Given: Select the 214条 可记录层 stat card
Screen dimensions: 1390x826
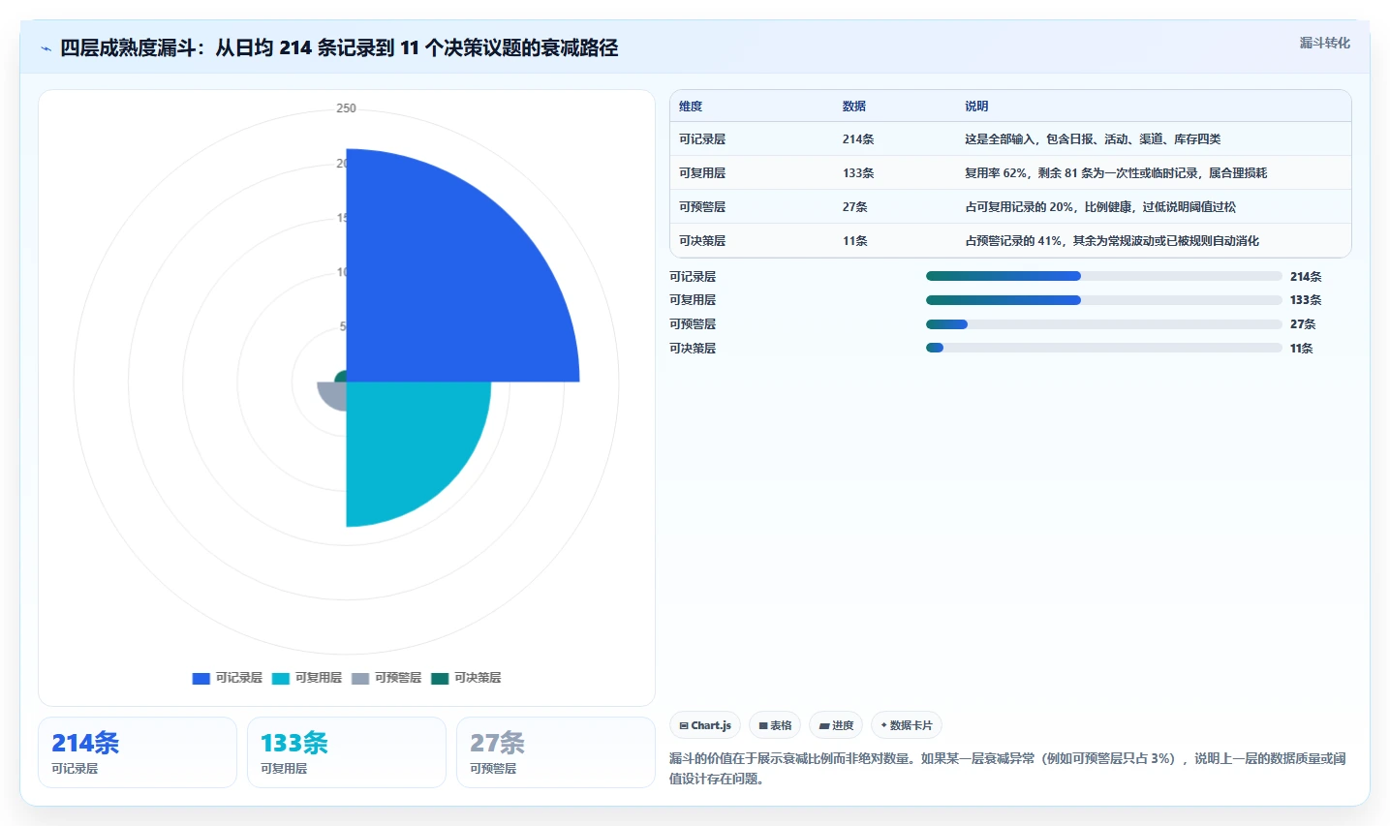Looking at the screenshot, I should [138, 752].
